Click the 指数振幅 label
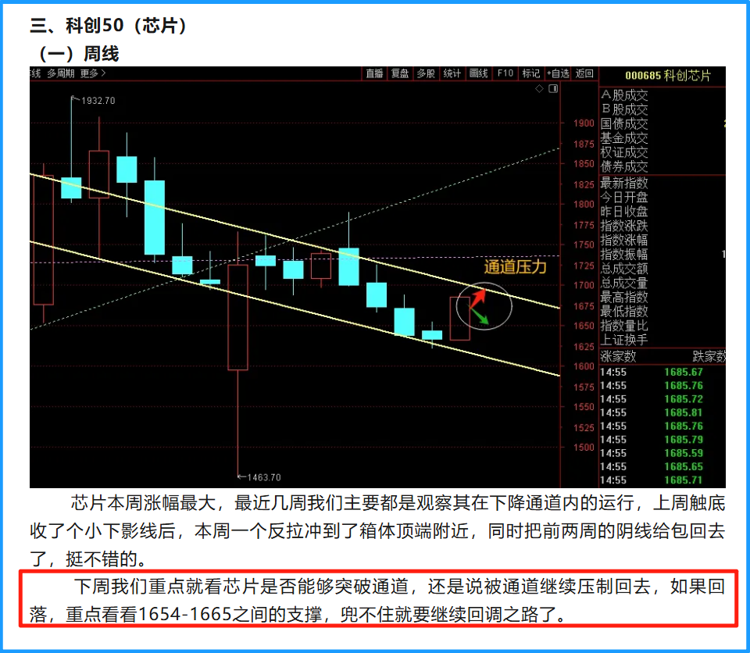750x653 pixels. (x=625, y=255)
